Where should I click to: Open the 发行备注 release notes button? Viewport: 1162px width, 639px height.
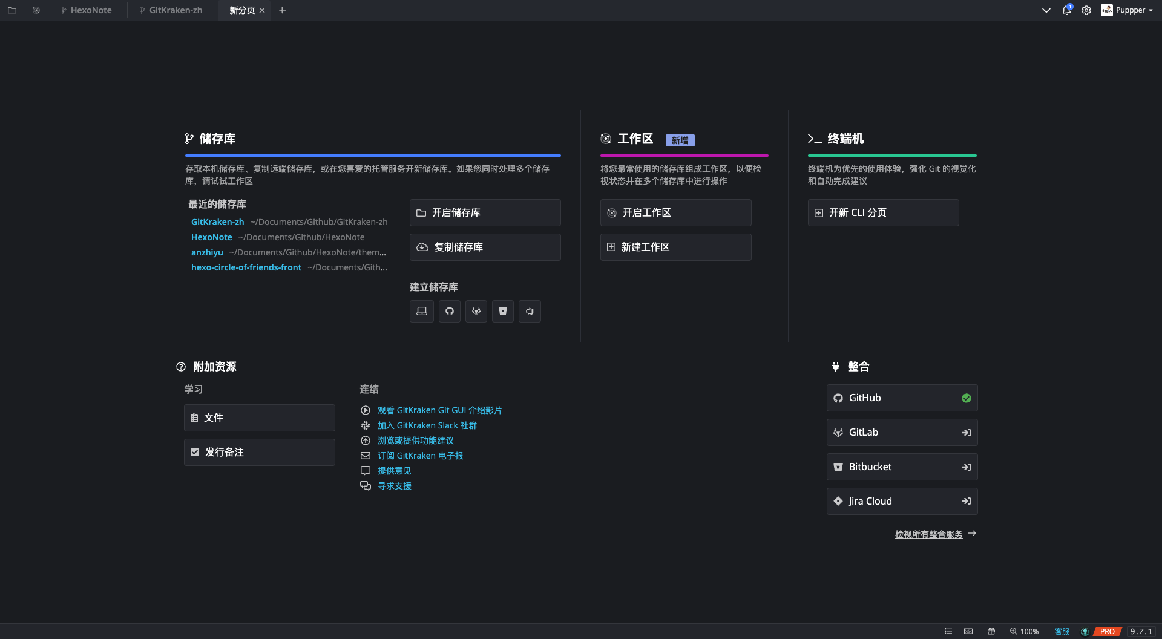click(x=260, y=453)
